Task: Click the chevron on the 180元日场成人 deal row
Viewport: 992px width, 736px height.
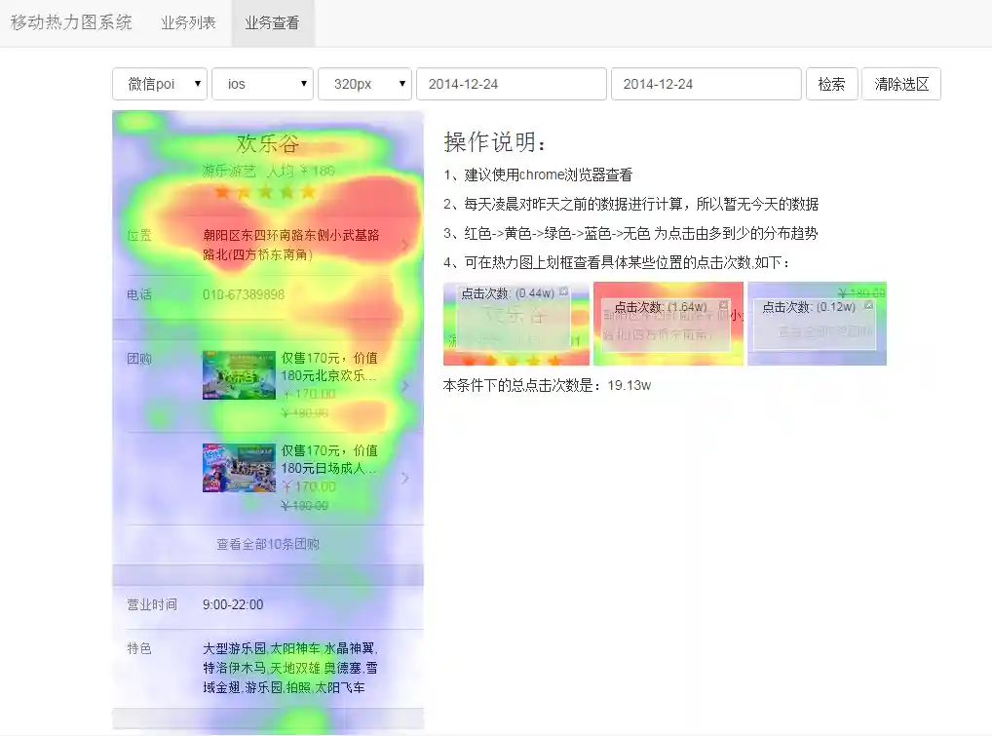Action: pos(405,478)
